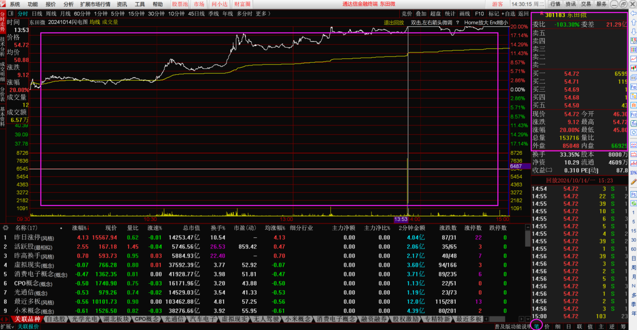The width and height of the screenshot is (637, 330).
Task: Click the 13:53 time marker on chart axis
Action: (401, 219)
